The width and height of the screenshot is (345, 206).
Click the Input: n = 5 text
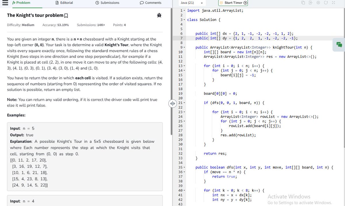(x=22, y=128)
